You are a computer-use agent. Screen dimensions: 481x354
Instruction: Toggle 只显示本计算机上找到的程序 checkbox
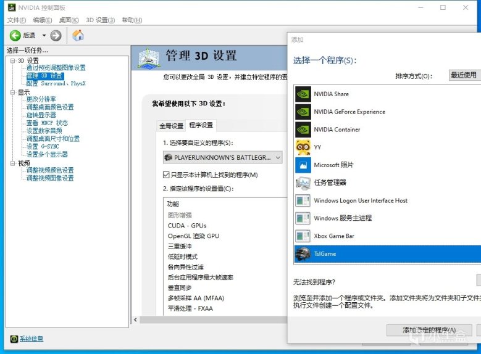coord(166,175)
